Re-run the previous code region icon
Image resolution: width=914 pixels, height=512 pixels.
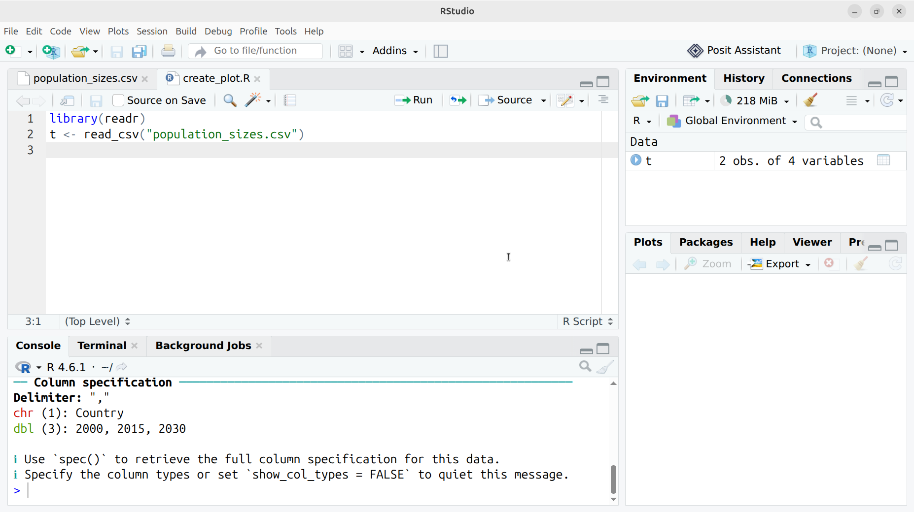(458, 100)
